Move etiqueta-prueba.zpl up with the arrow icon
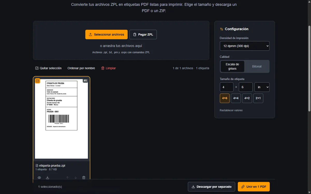This screenshot has height=194, width=311. click(67, 178)
